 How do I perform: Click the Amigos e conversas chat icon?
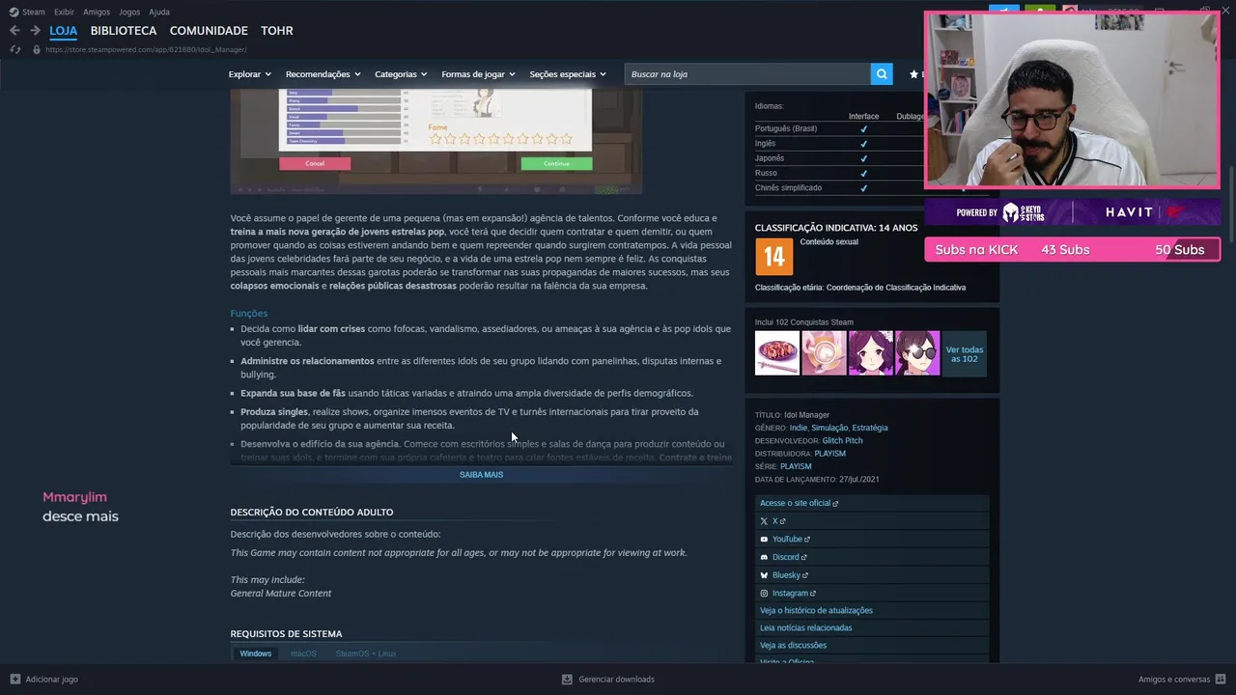pyautogui.click(x=1222, y=679)
